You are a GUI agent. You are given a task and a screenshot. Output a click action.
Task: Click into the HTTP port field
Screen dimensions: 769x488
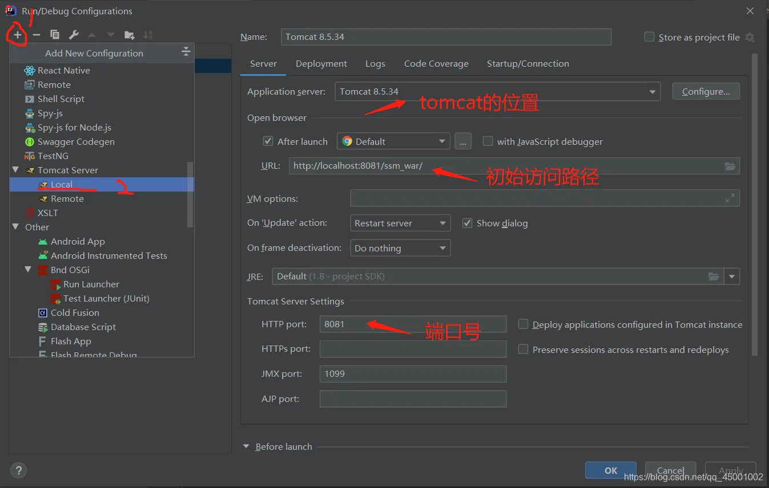413,324
